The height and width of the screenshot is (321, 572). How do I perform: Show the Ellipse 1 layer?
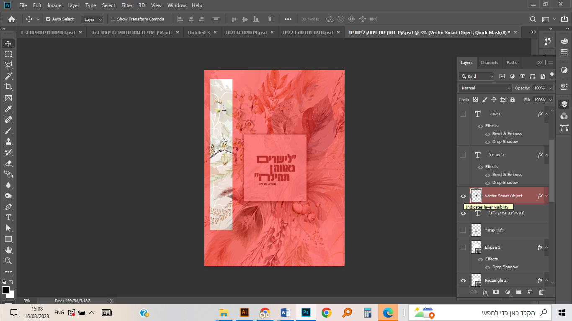click(463, 247)
